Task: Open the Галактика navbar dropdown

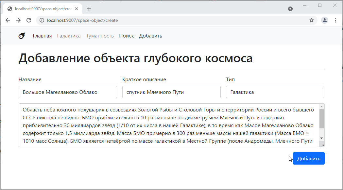Action: point(69,36)
